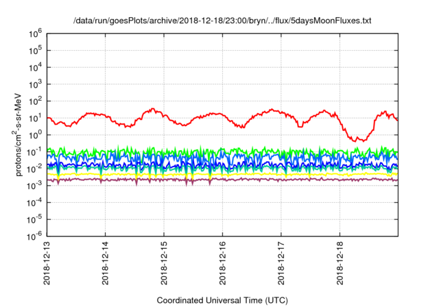The height and width of the screenshot is (307, 439).
Task: Click the 10^-4 y-axis tick label
Action: coord(35,203)
